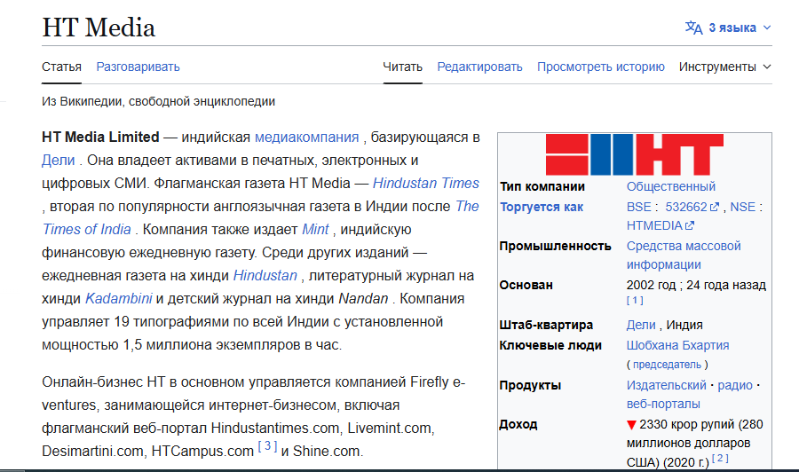Expand the 'Инструменты' tools menu
This screenshot has height=472, width=799.
click(x=724, y=67)
